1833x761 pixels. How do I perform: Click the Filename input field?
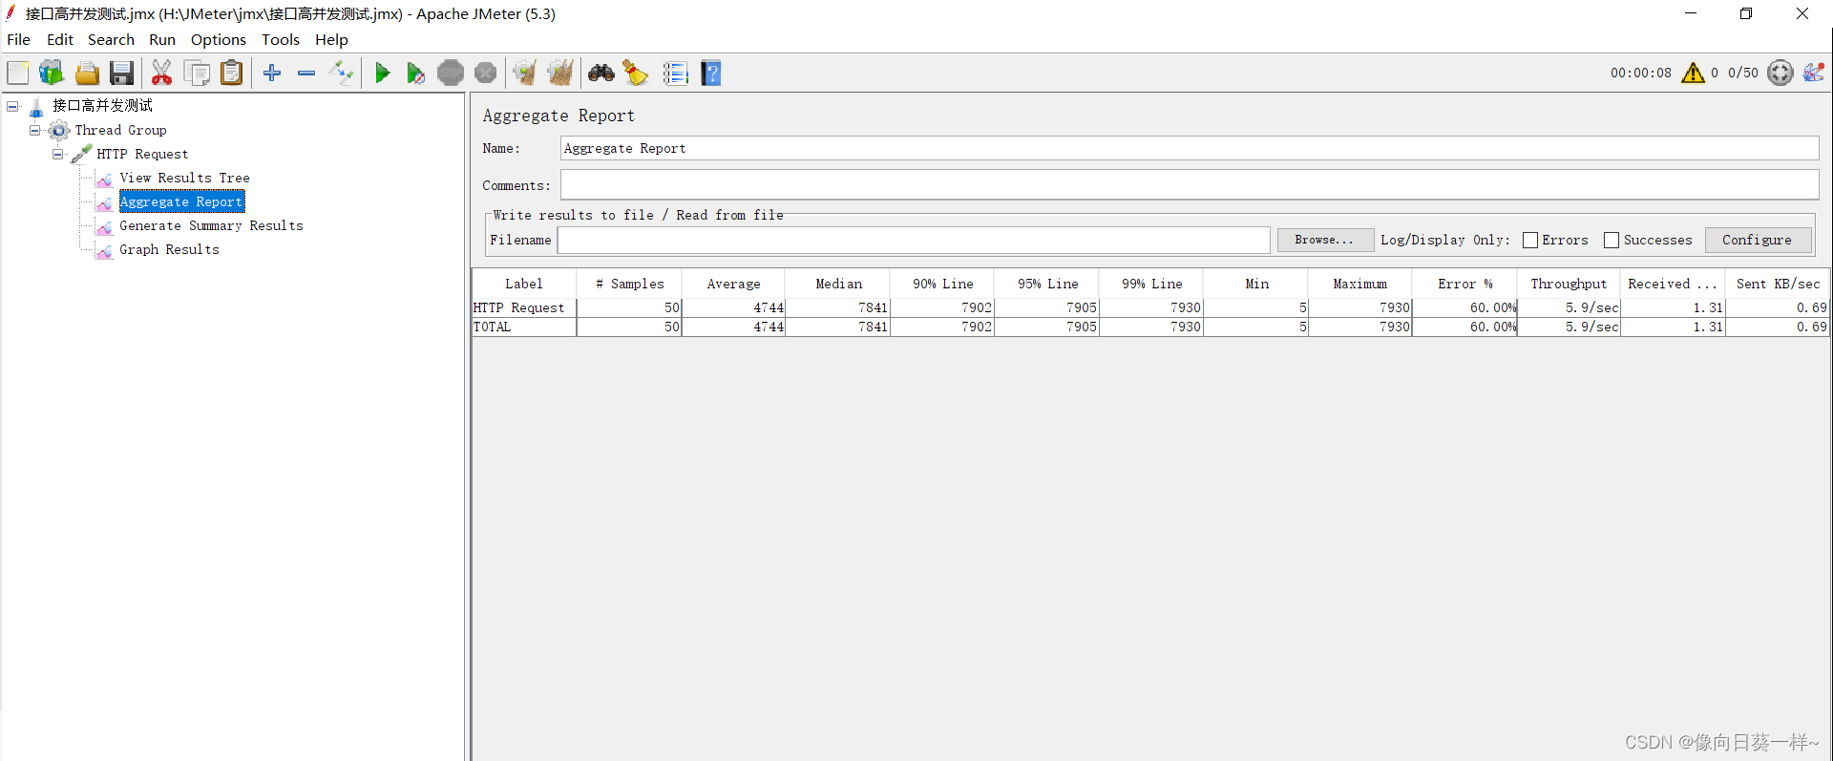(x=914, y=240)
